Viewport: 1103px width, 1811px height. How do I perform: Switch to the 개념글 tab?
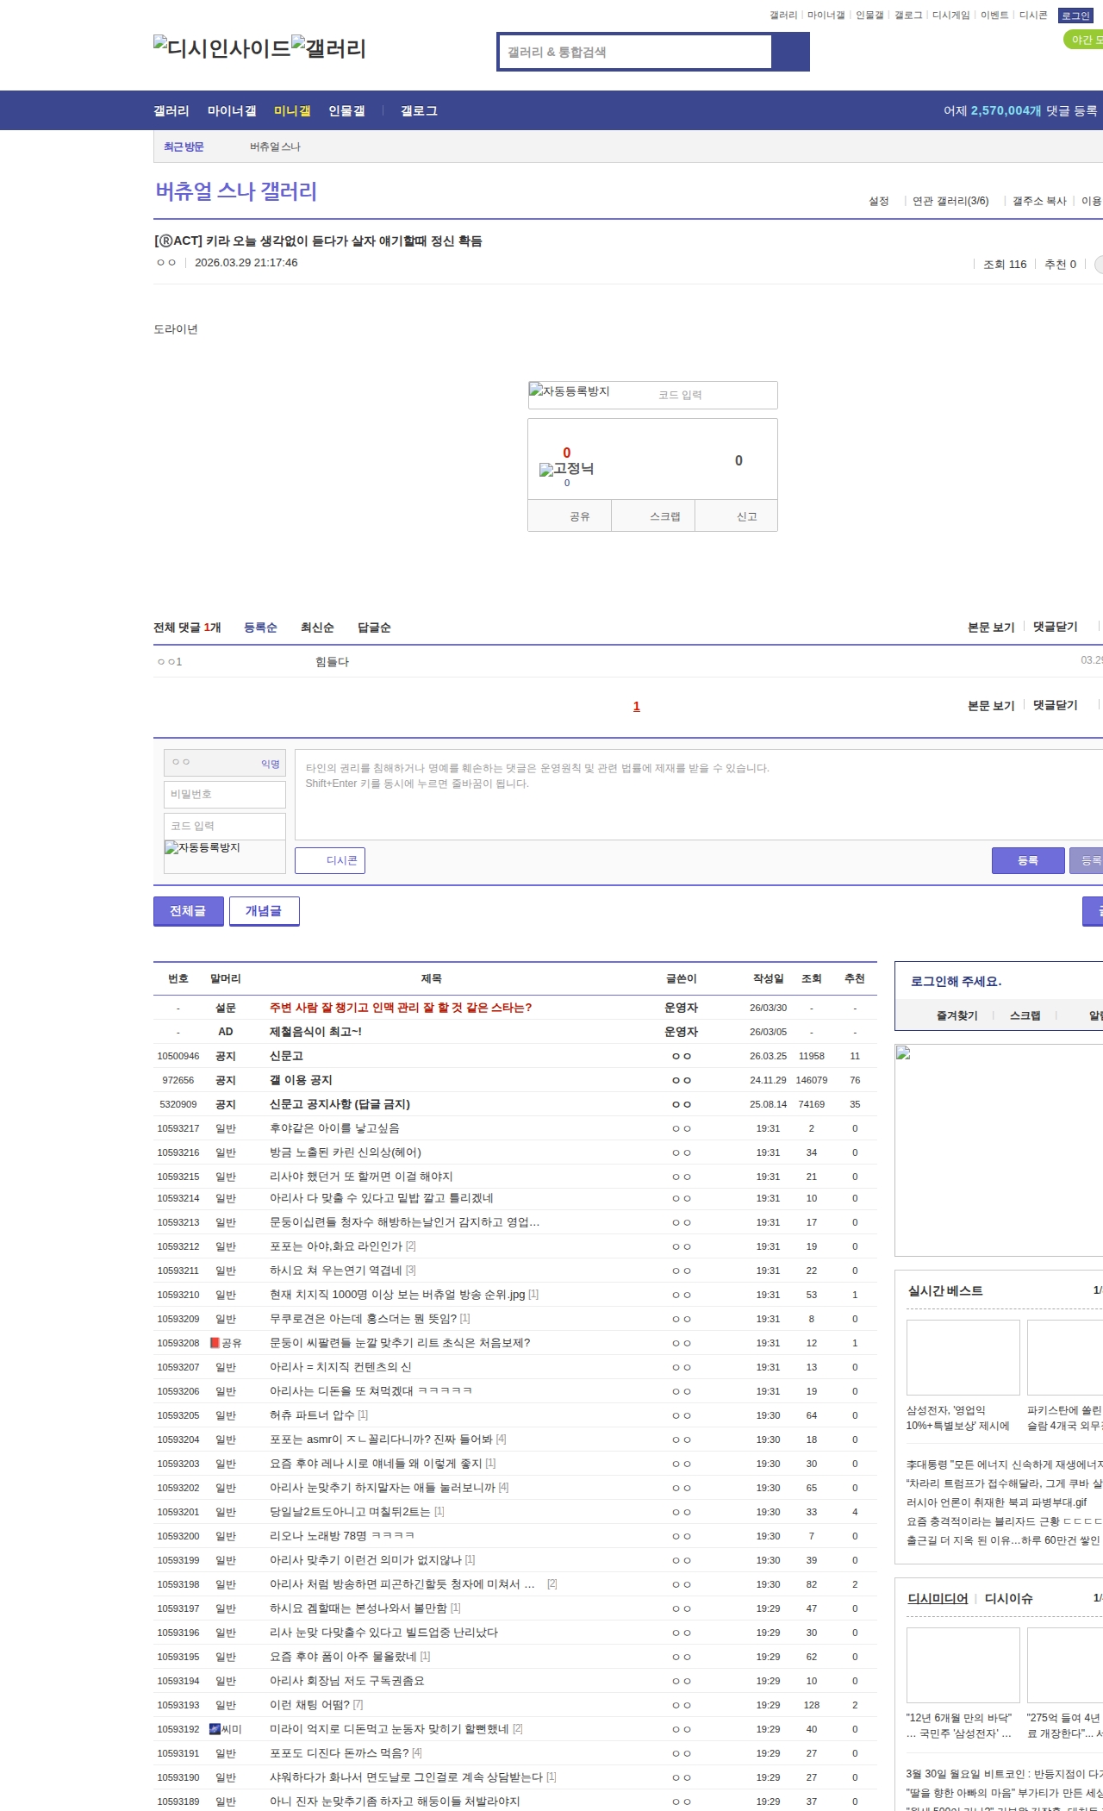pos(264,910)
